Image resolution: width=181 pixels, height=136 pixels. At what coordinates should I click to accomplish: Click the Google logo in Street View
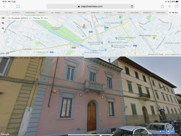tap(5, 134)
